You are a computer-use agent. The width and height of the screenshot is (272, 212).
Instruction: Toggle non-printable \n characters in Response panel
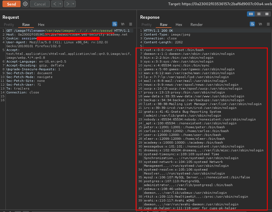(260, 24)
